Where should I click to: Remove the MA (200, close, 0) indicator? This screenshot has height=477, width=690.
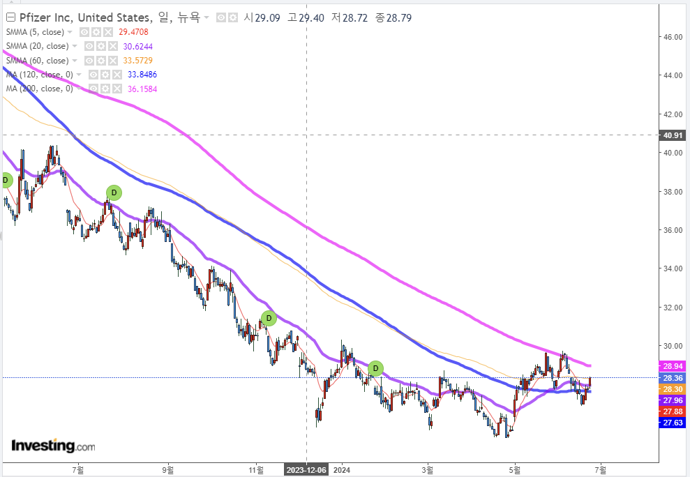pyautogui.click(x=117, y=89)
